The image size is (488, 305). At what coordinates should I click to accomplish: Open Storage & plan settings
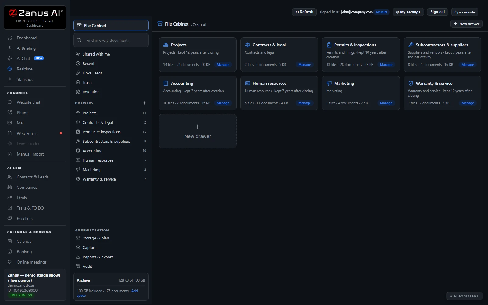tap(111, 238)
